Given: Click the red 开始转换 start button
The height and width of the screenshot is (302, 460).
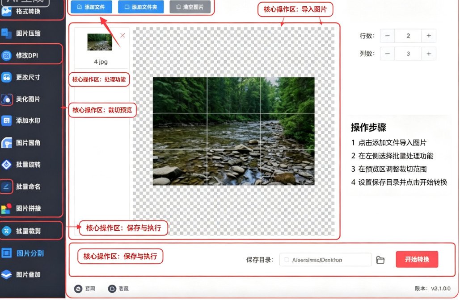Looking at the screenshot, I should (417, 259).
